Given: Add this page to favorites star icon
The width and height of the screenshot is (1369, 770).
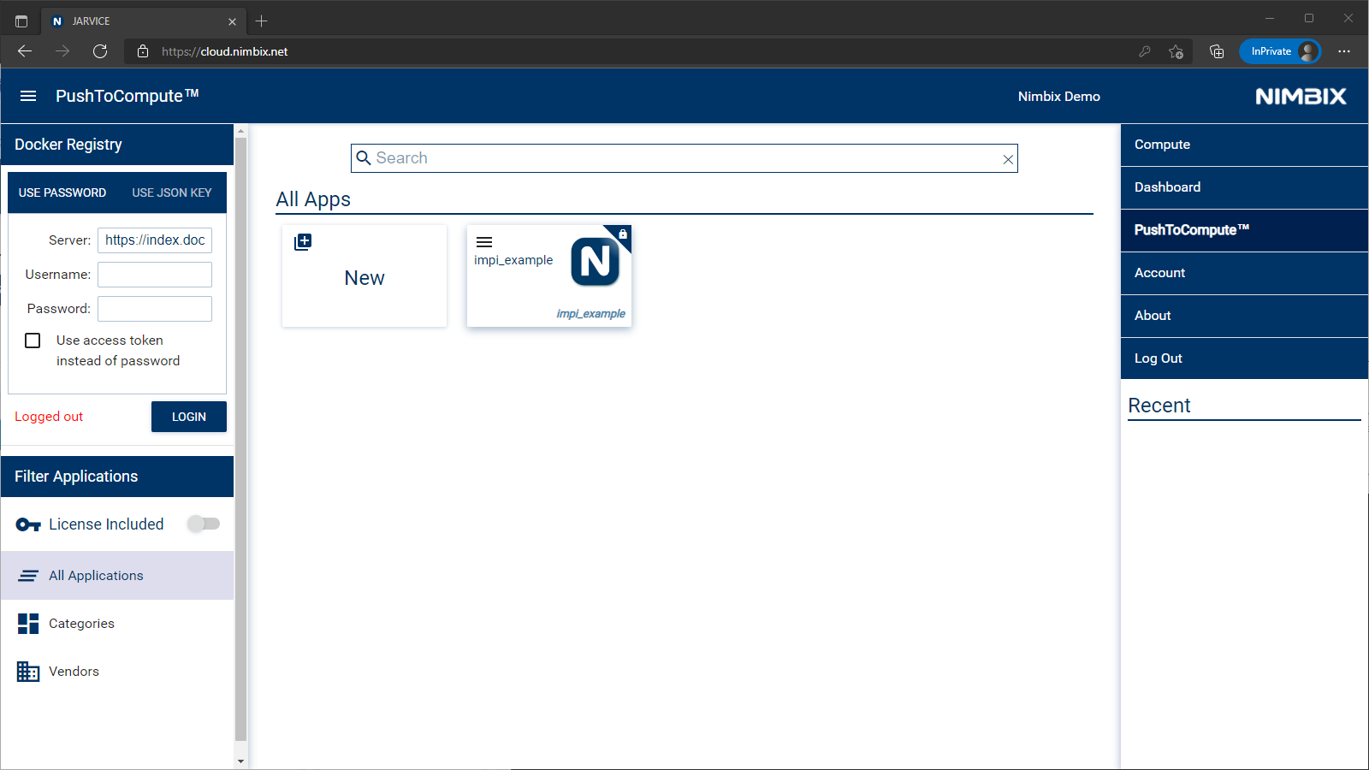Looking at the screenshot, I should tap(1176, 51).
